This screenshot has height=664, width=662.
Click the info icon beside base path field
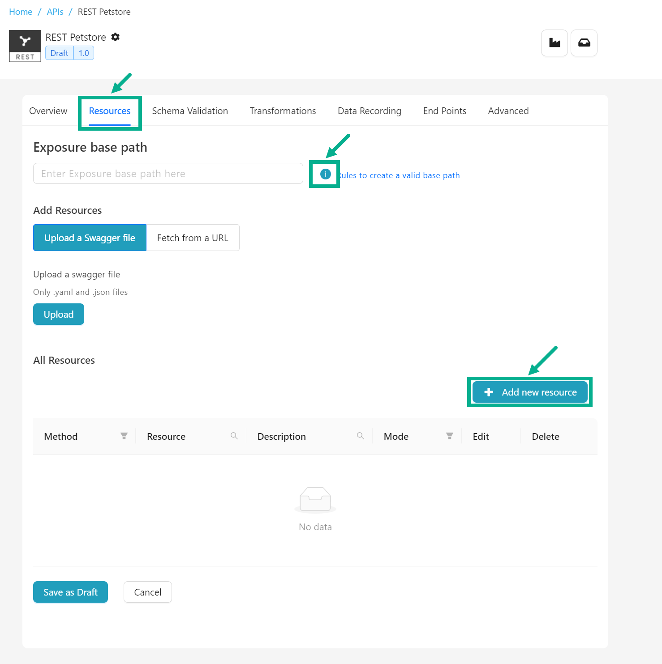click(325, 174)
